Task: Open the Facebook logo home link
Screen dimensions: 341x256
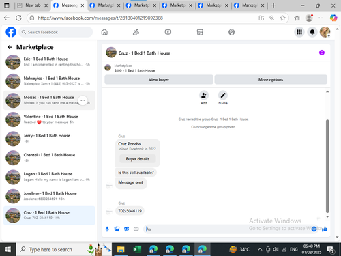Action: 11,32
